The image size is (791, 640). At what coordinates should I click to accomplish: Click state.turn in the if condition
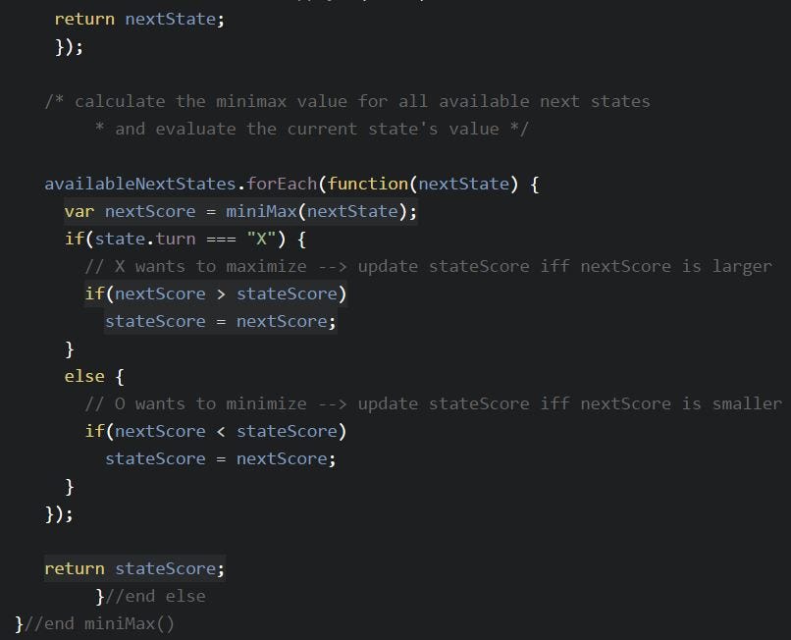click(145, 239)
